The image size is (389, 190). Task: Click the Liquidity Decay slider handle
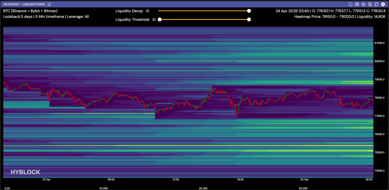[x=249, y=11]
